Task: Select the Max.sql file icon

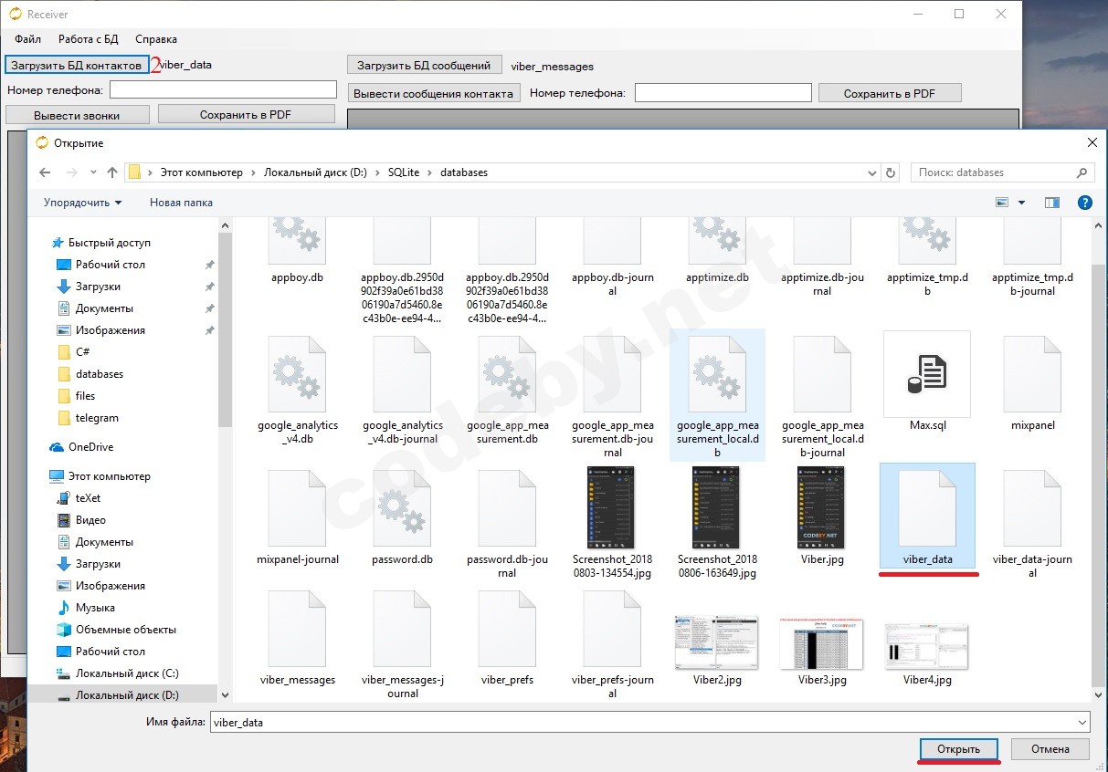Action: [x=926, y=374]
